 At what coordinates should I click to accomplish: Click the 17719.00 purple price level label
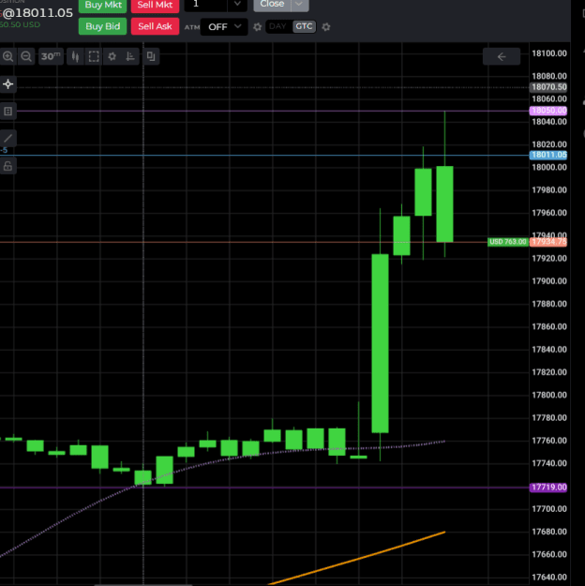tap(548, 488)
